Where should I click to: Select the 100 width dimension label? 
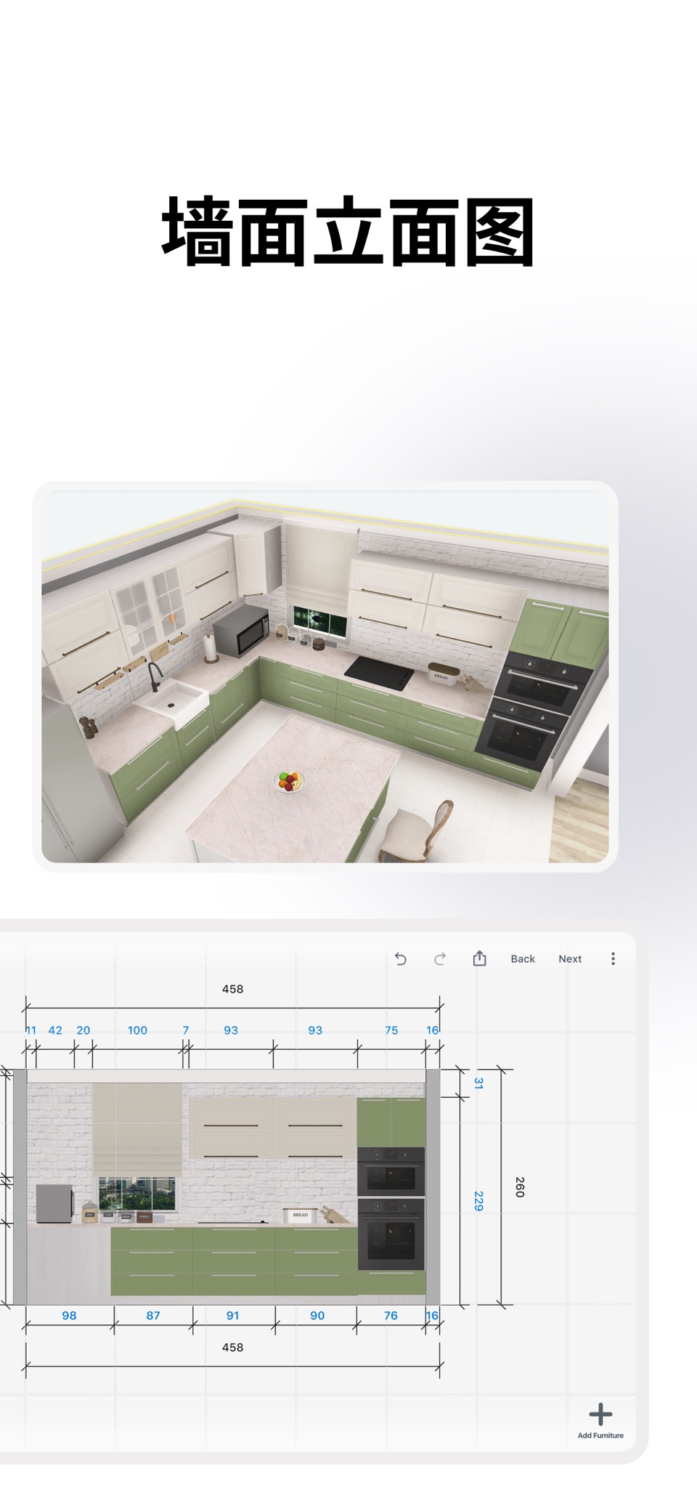(x=137, y=1030)
